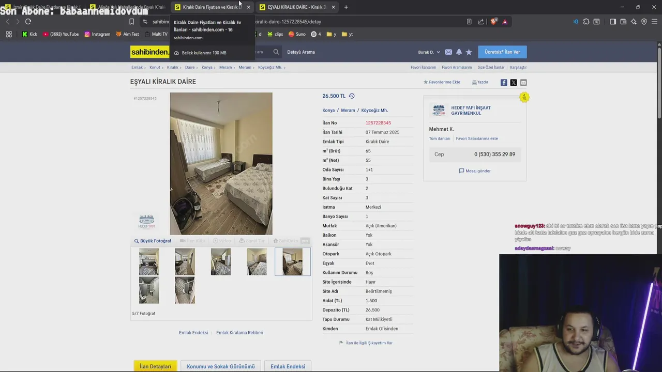Toggle the browser sidebar panel icon
662x372 pixels.
tap(613, 22)
